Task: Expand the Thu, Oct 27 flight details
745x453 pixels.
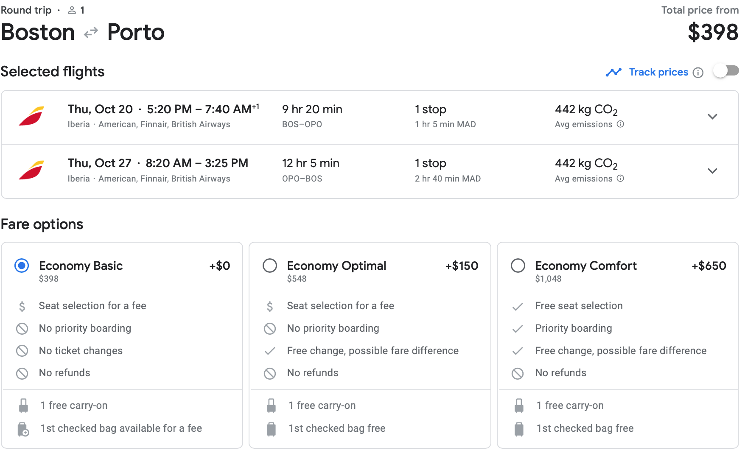Action: tap(712, 171)
